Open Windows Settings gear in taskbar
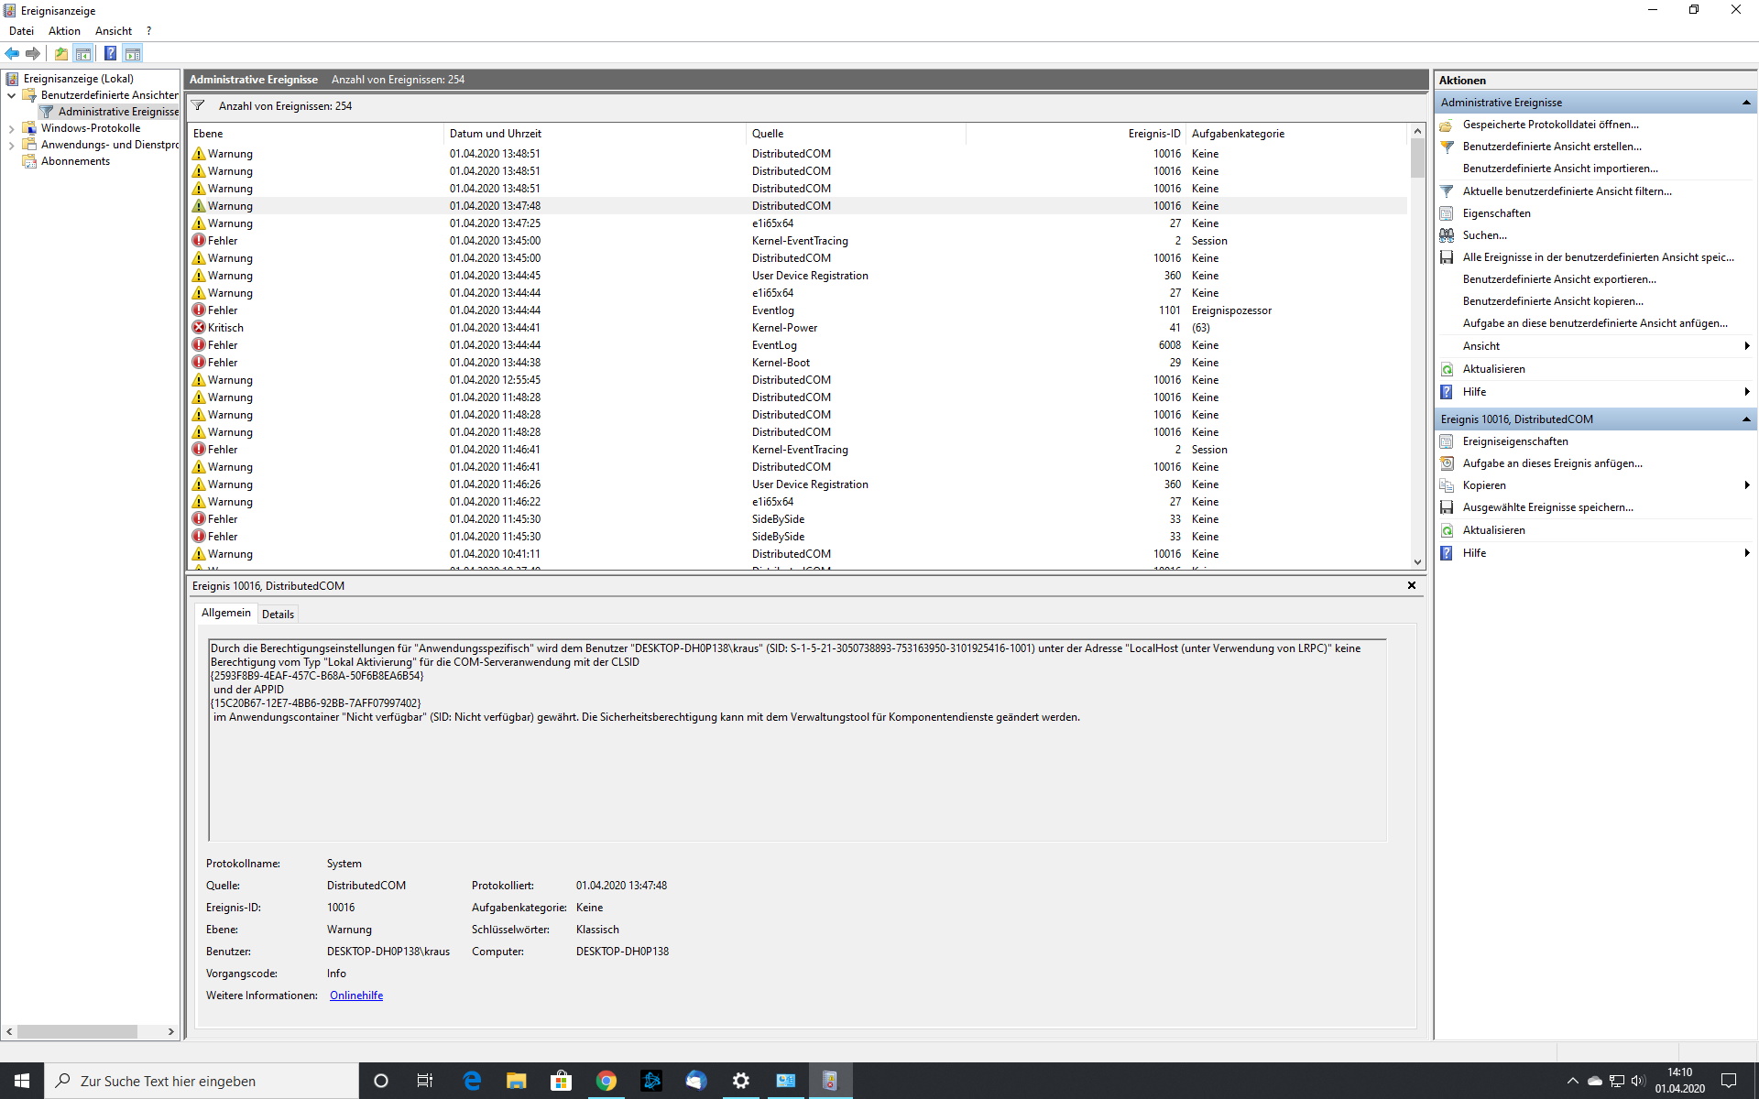Image resolution: width=1759 pixels, height=1099 pixels. pyautogui.click(x=740, y=1081)
